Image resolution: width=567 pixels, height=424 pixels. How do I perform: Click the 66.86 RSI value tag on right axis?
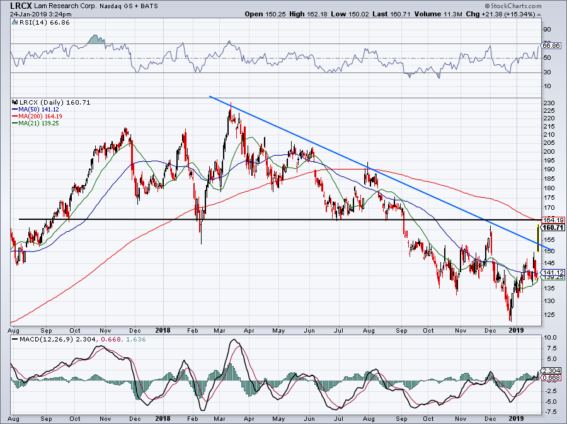[x=551, y=46]
